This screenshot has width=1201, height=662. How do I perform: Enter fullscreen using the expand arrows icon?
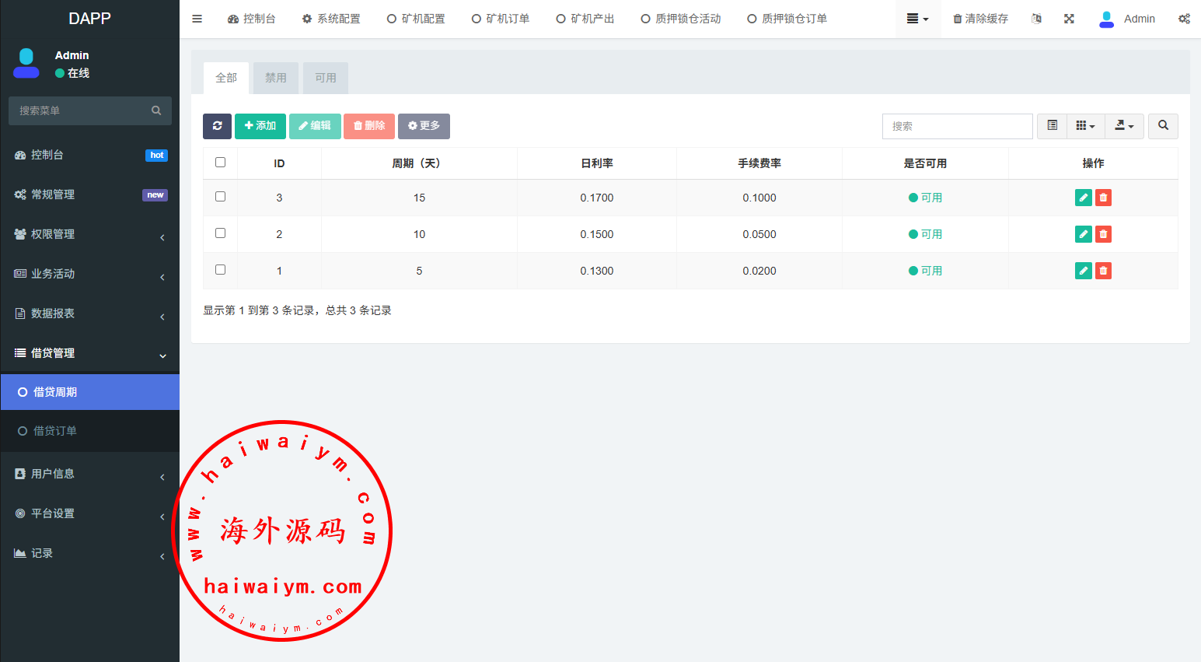(1069, 19)
